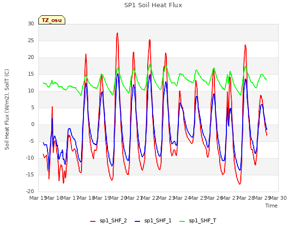The width and height of the screenshot is (307, 230).
Task: Click the Mar 27 x-axis tick label
Action: pyautogui.click(x=230, y=198)
